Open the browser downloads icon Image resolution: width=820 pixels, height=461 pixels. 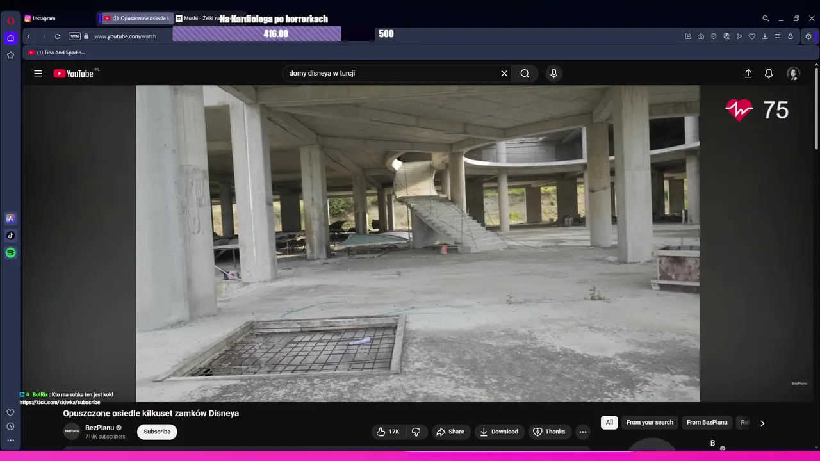(x=765, y=36)
